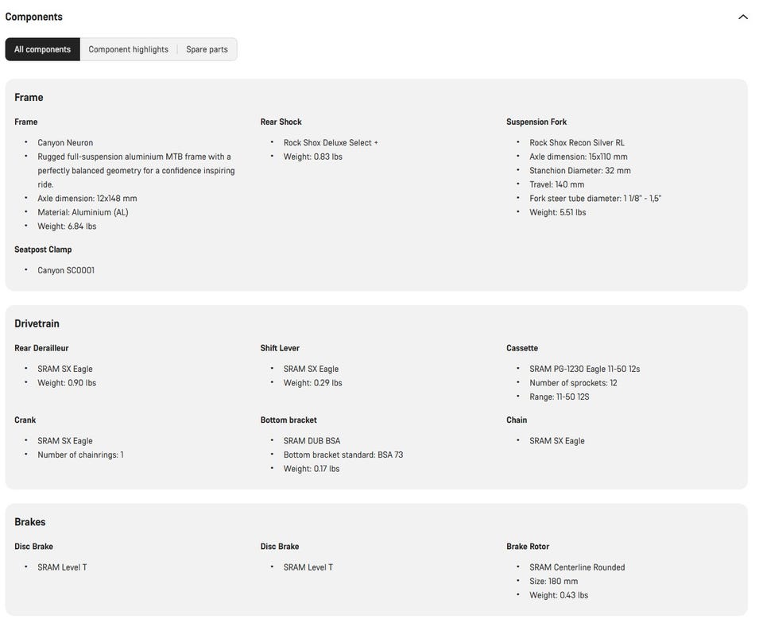This screenshot has width=763, height=623.
Task: Click the Shift Lever heading
Action: (280, 348)
